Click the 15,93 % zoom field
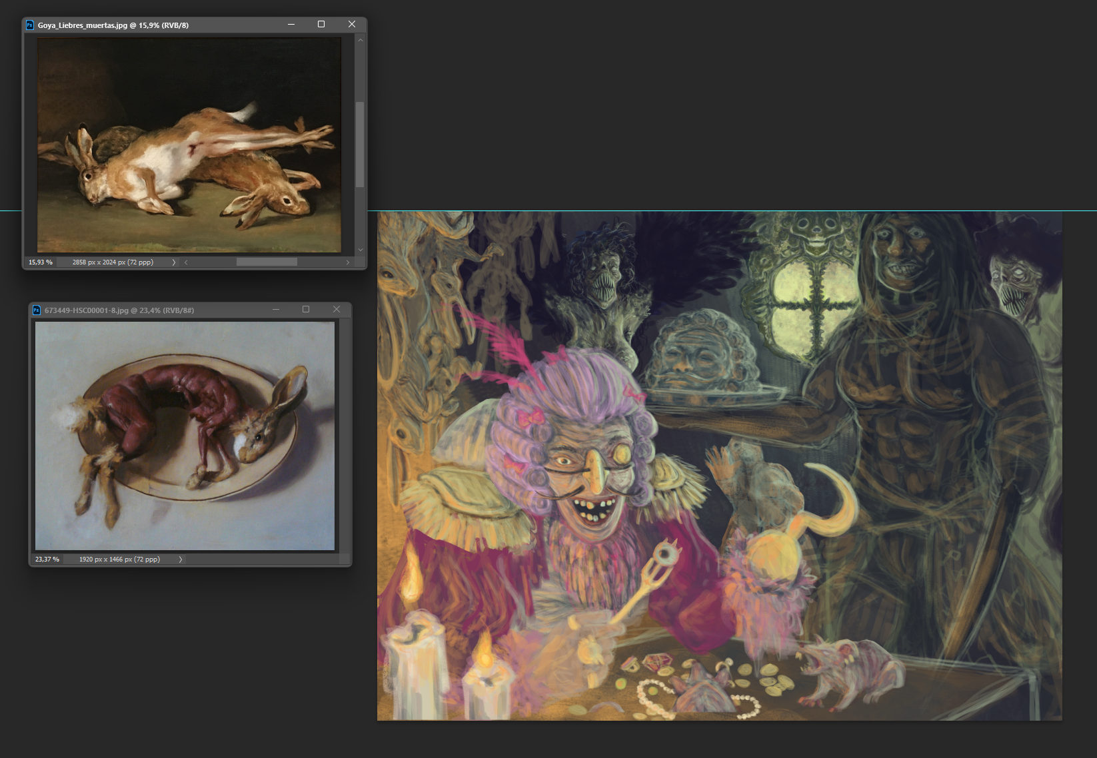Image resolution: width=1097 pixels, height=758 pixels. [41, 262]
